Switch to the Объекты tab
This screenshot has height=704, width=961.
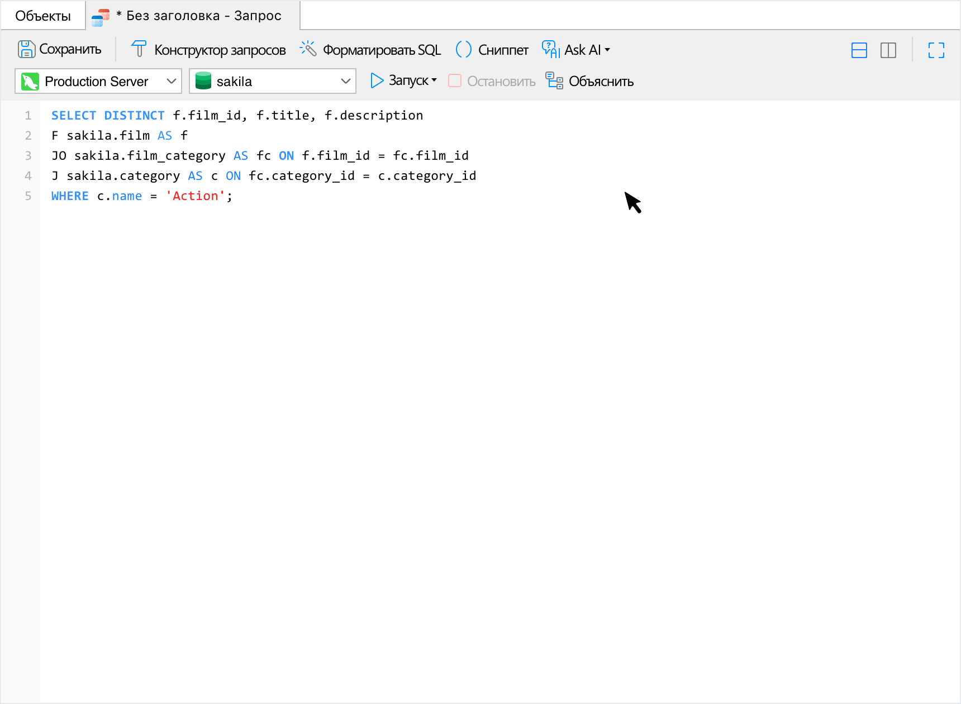pyautogui.click(x=43, y=16)
